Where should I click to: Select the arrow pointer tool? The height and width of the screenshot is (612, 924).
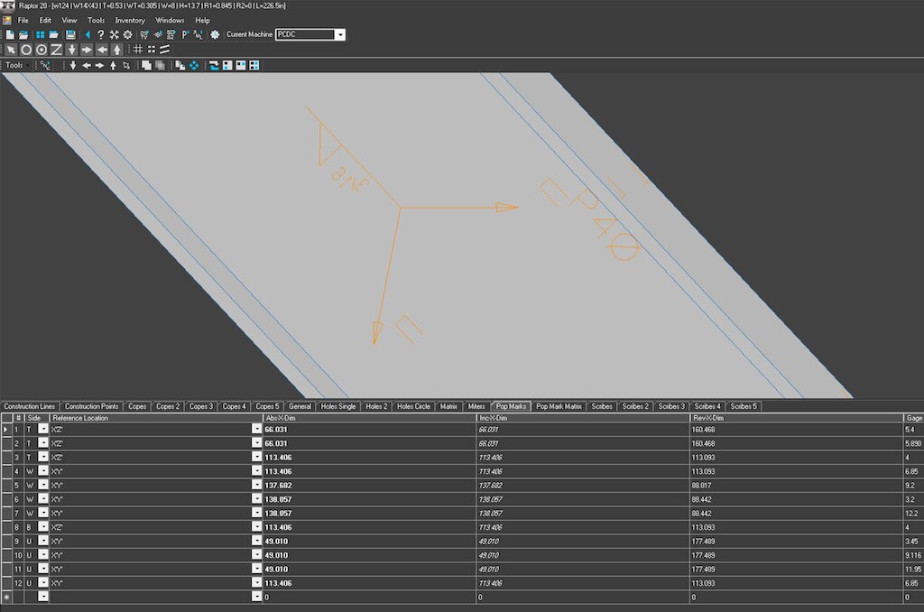click(x=11, y=50)
